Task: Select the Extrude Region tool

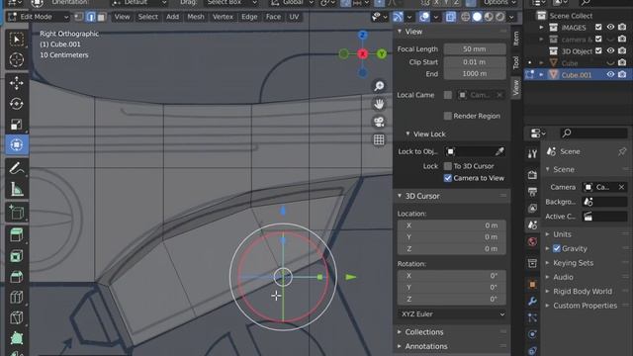Action: [17, 235]
